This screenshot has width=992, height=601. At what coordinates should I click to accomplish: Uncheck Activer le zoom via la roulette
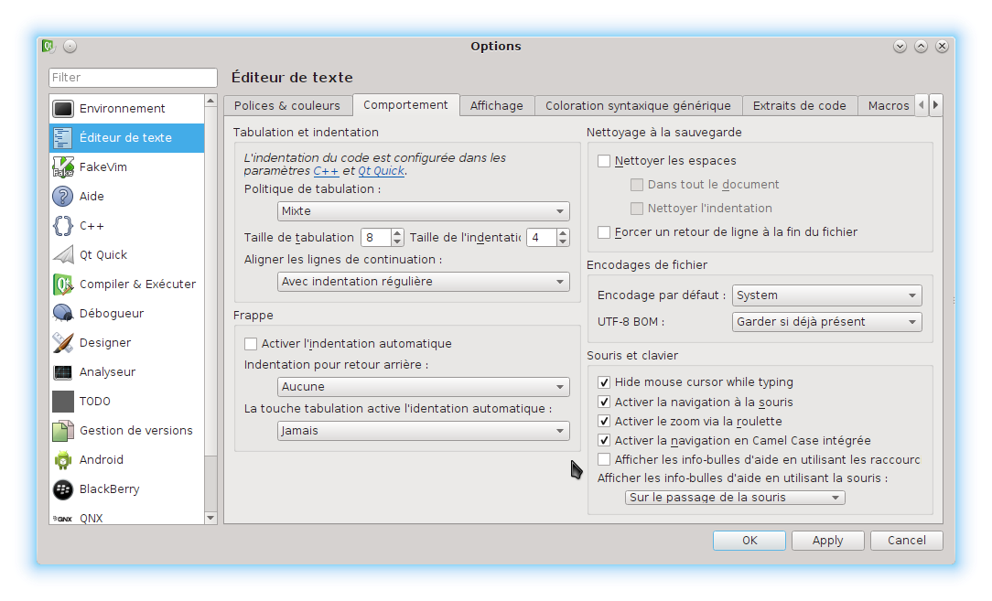[604, 422]
